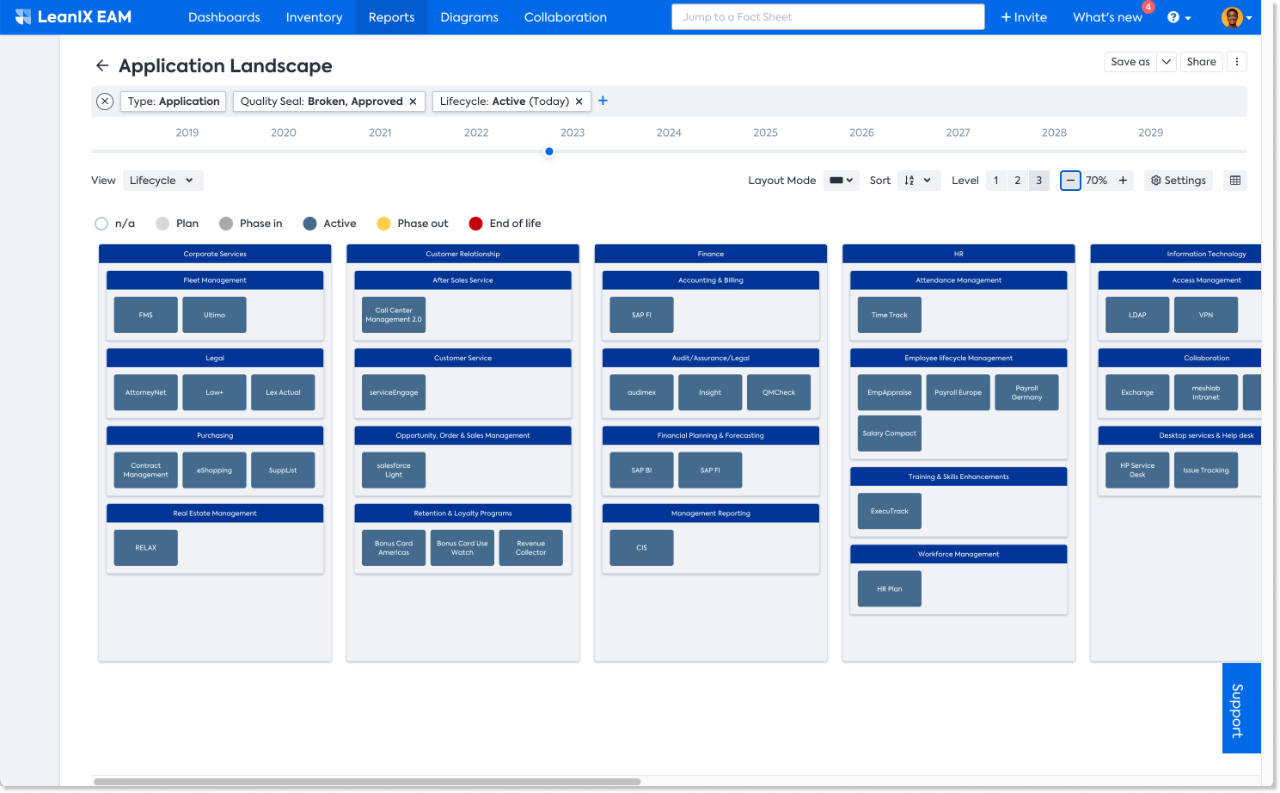Click the Plan legend circle
Screen dimensions: 1280x793
pyautogui.click(x=162, y=224)
